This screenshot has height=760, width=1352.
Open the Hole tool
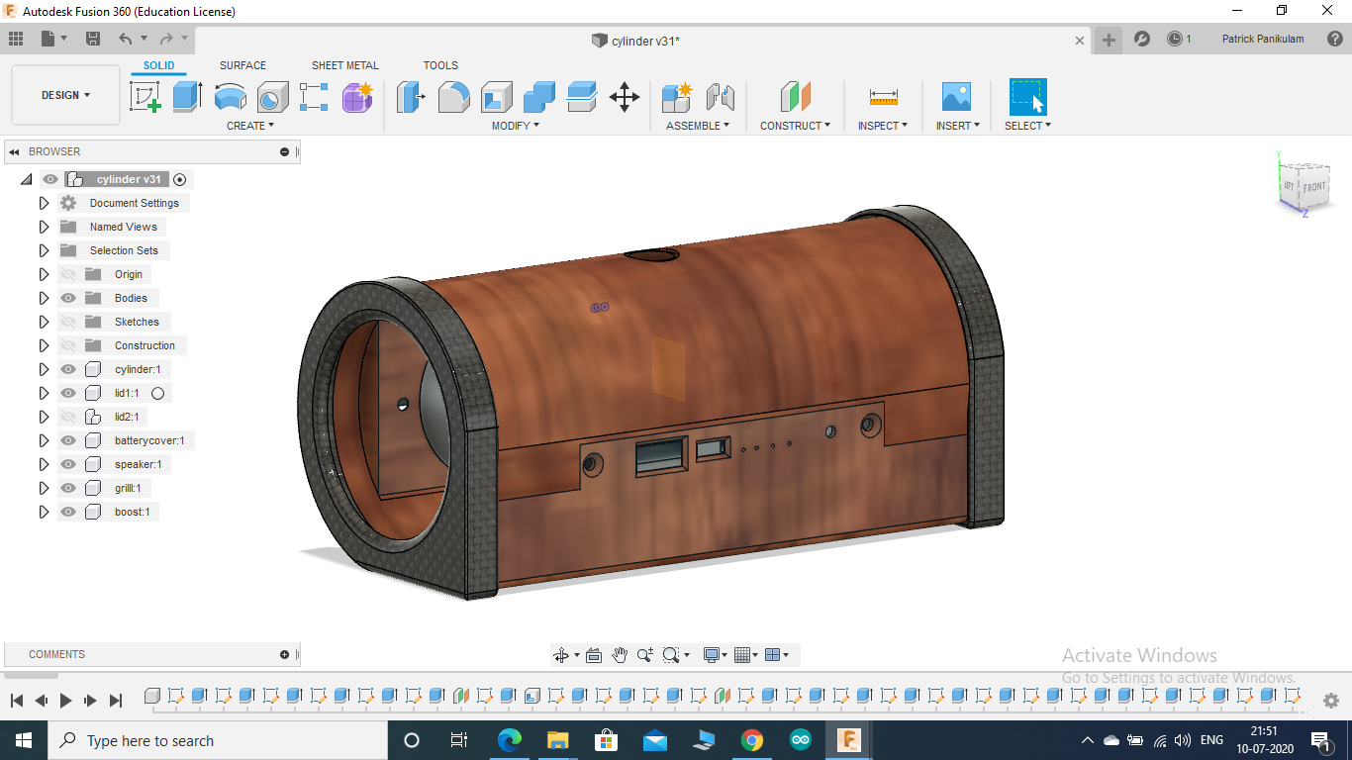(x=272, y=96)
